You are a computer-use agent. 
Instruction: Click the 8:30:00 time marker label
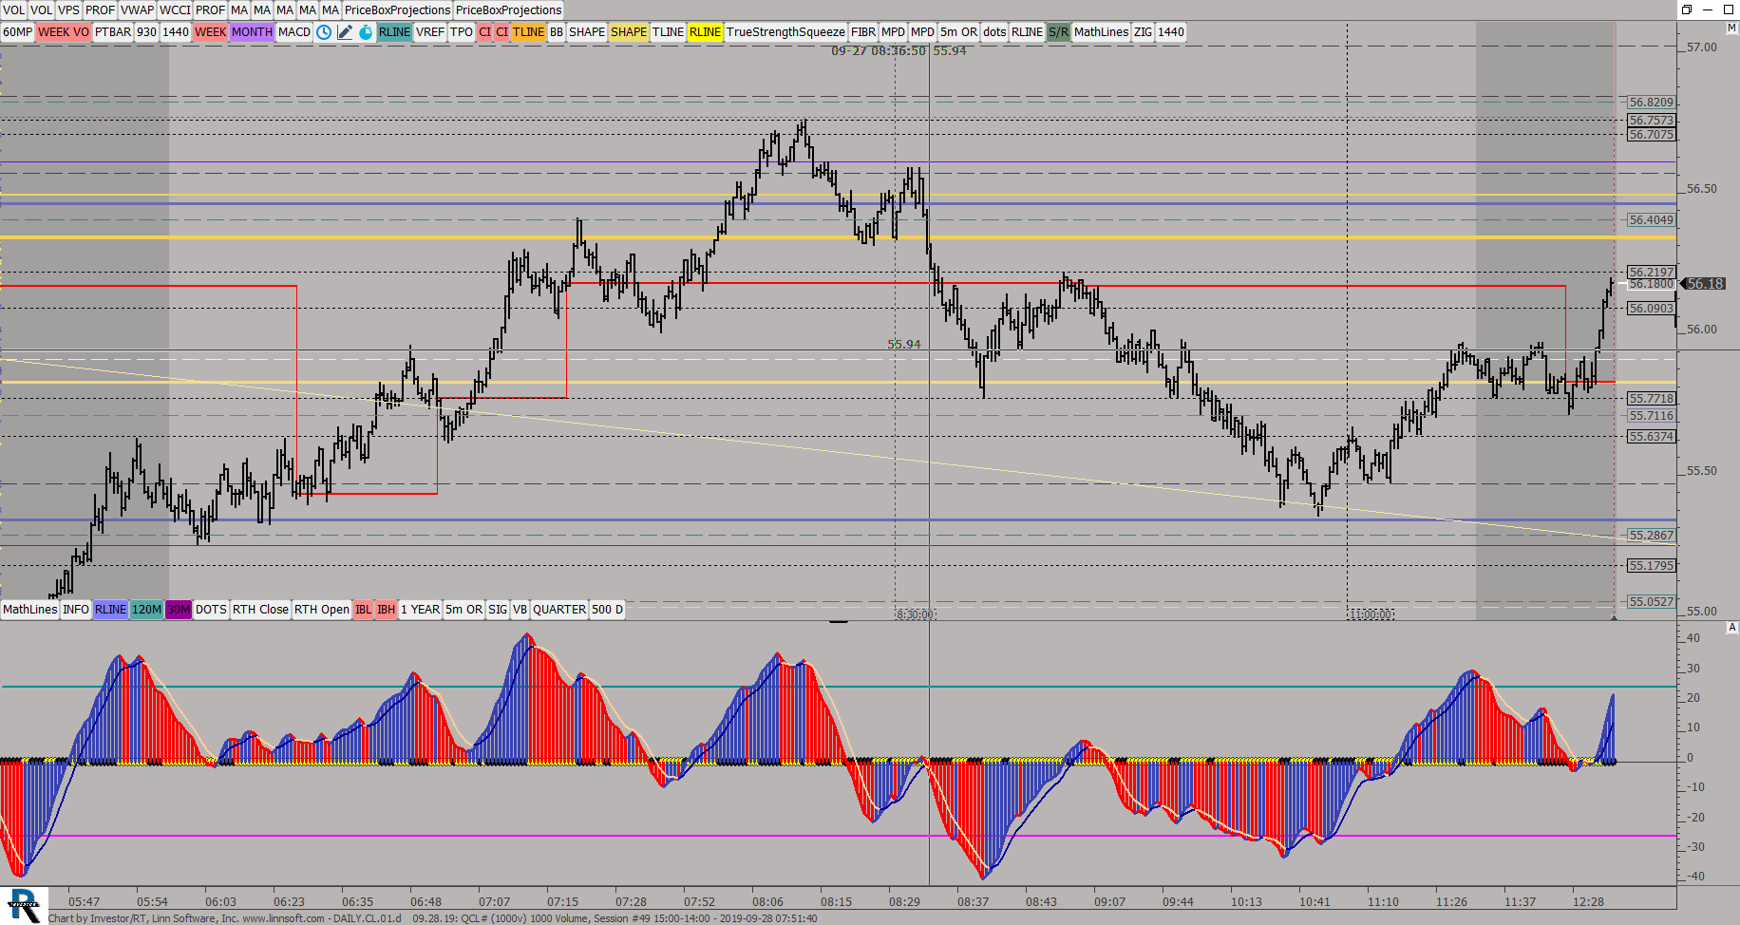(x=916, y=614)
